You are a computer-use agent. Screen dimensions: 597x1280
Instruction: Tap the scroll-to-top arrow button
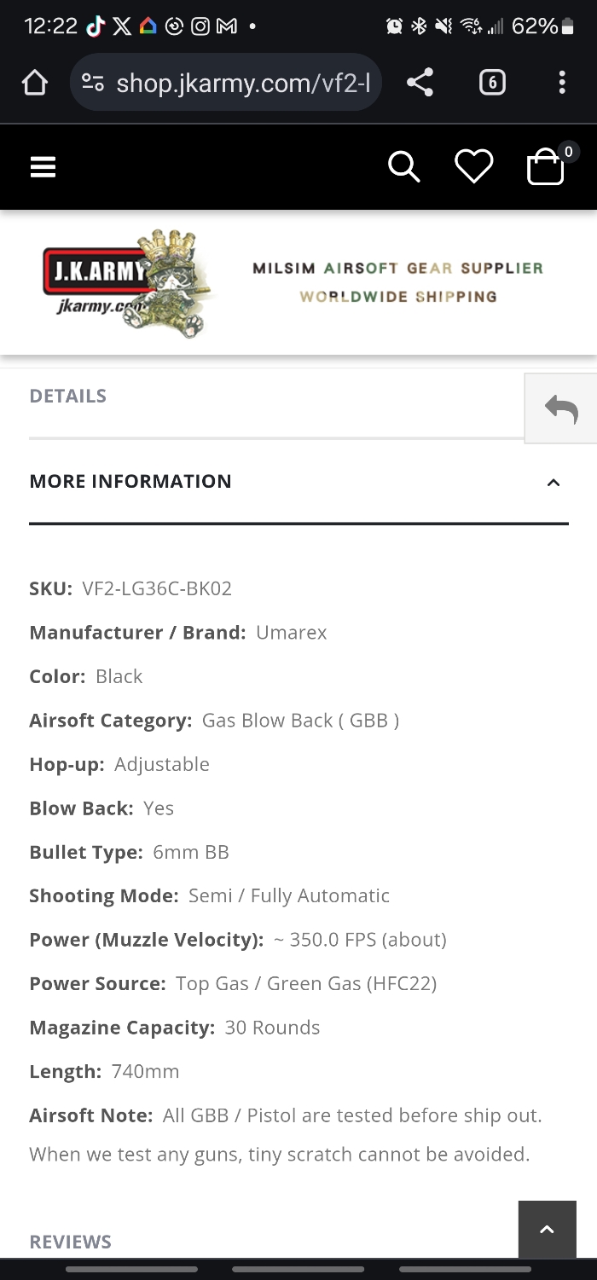[548, 1229]
